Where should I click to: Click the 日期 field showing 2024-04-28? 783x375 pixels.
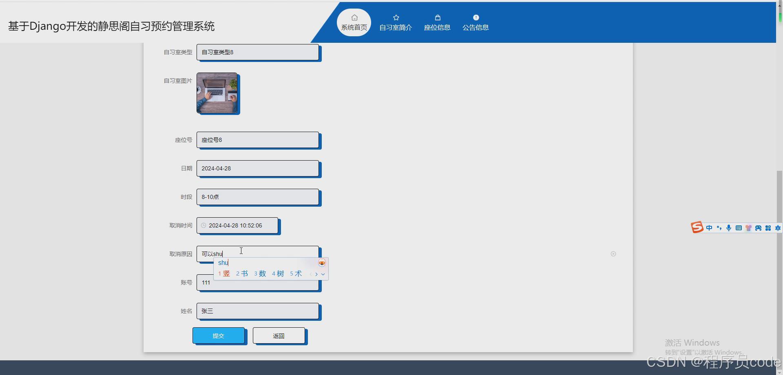258,168
